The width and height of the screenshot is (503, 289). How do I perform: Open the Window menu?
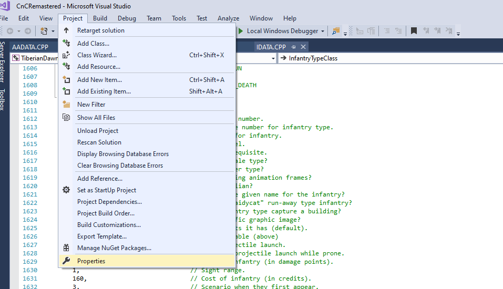click(261, 18)
